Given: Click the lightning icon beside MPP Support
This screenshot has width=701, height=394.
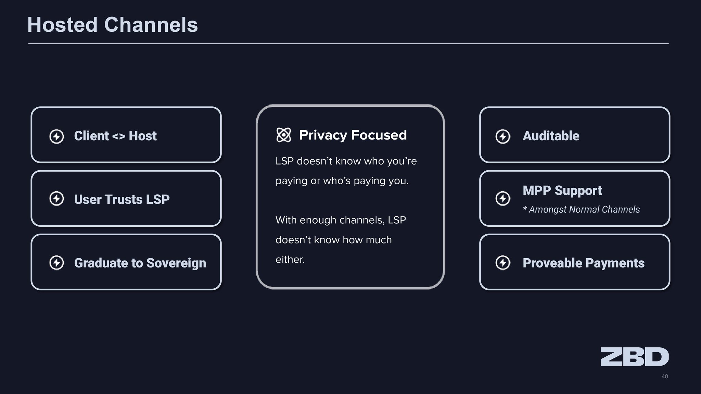Looking at the screenshot, I should coord(503,199).
